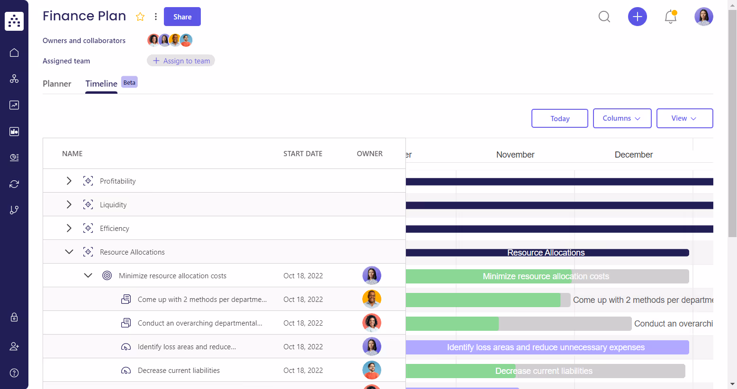Click the search magnifier icon
The width and height of the screenshot is (737, 389).
click(x=604, y=17)
